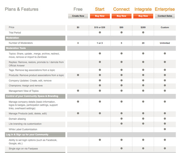
Task: Click the Contact Sales button for Enterprise
Action: [x=165, y=16]
